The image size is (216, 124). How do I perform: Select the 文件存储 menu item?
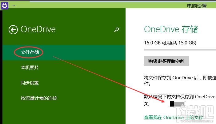(x=64, y=52)
